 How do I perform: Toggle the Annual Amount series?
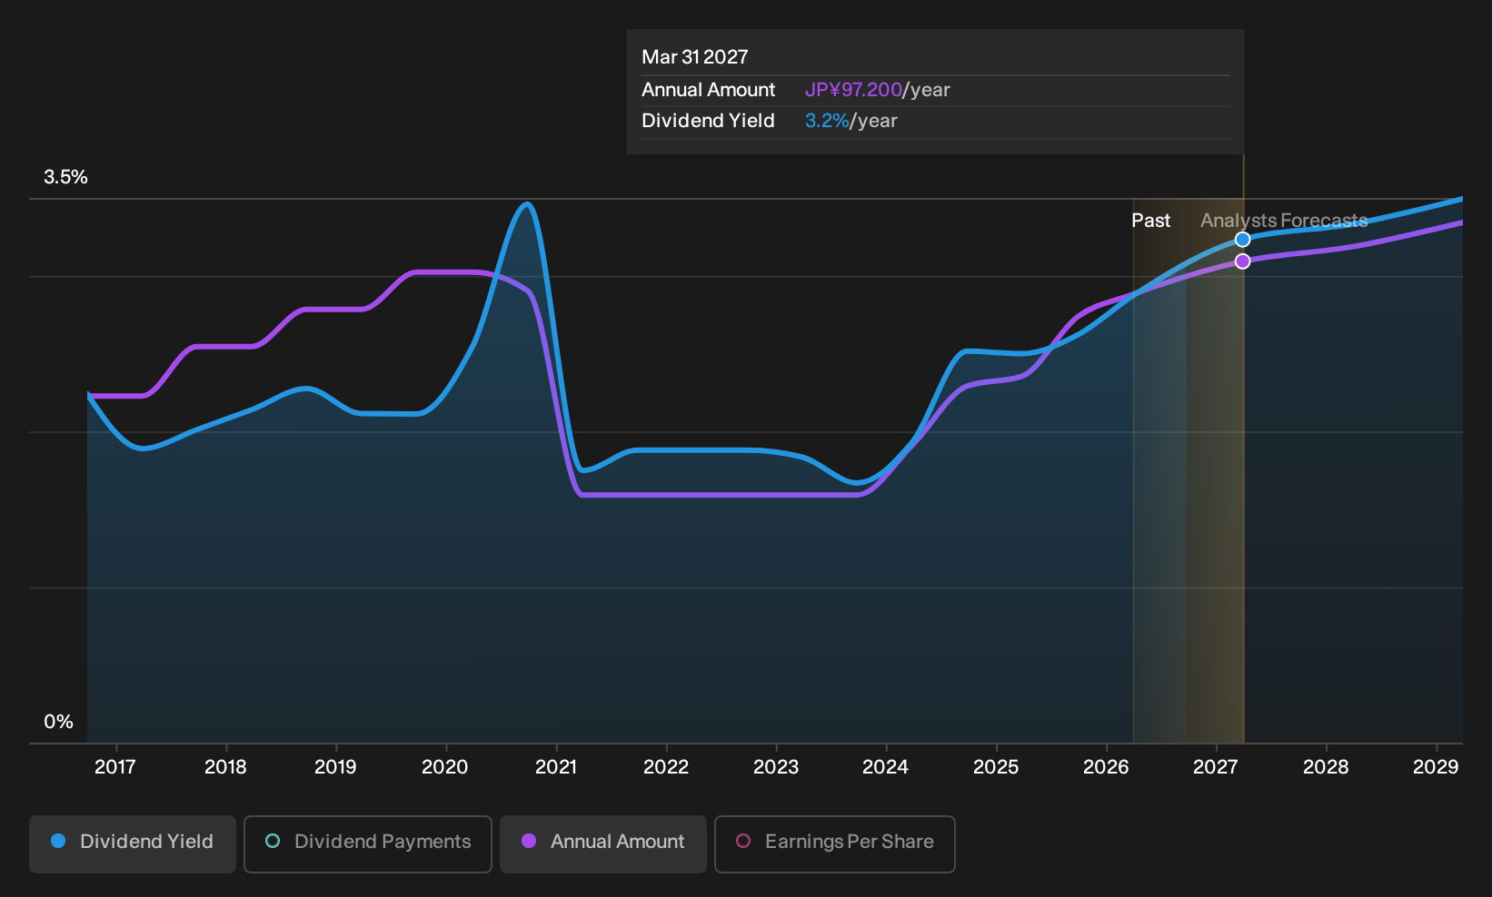tap(603, 843)
